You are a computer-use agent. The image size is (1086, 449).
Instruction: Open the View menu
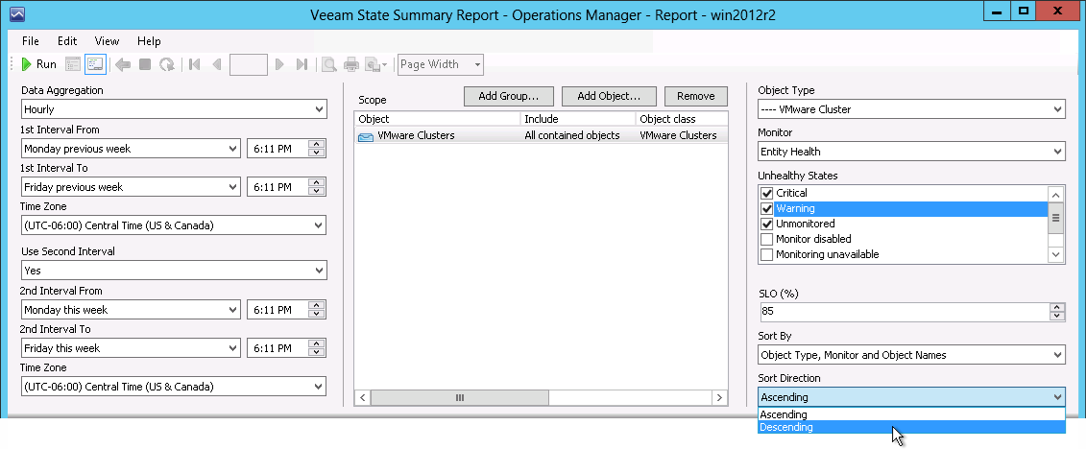pyautogui.click(x=107, y=41)
